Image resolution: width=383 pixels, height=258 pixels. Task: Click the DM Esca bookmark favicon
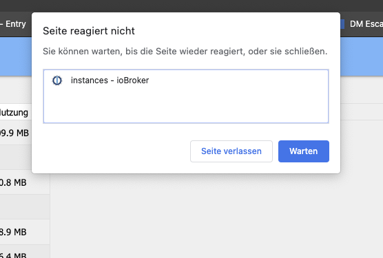(x=342, y=24)
